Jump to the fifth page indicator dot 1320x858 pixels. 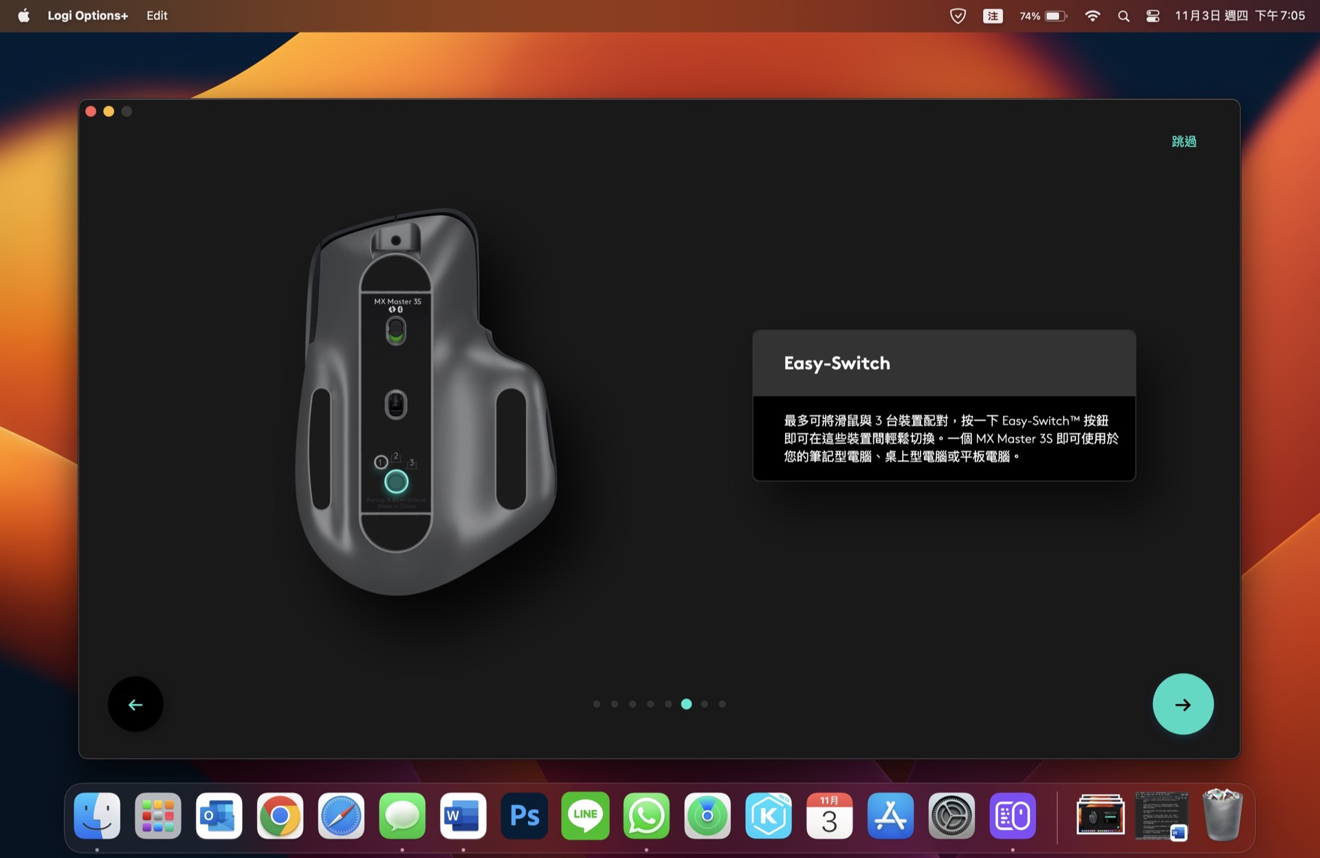tap(668, 704)
